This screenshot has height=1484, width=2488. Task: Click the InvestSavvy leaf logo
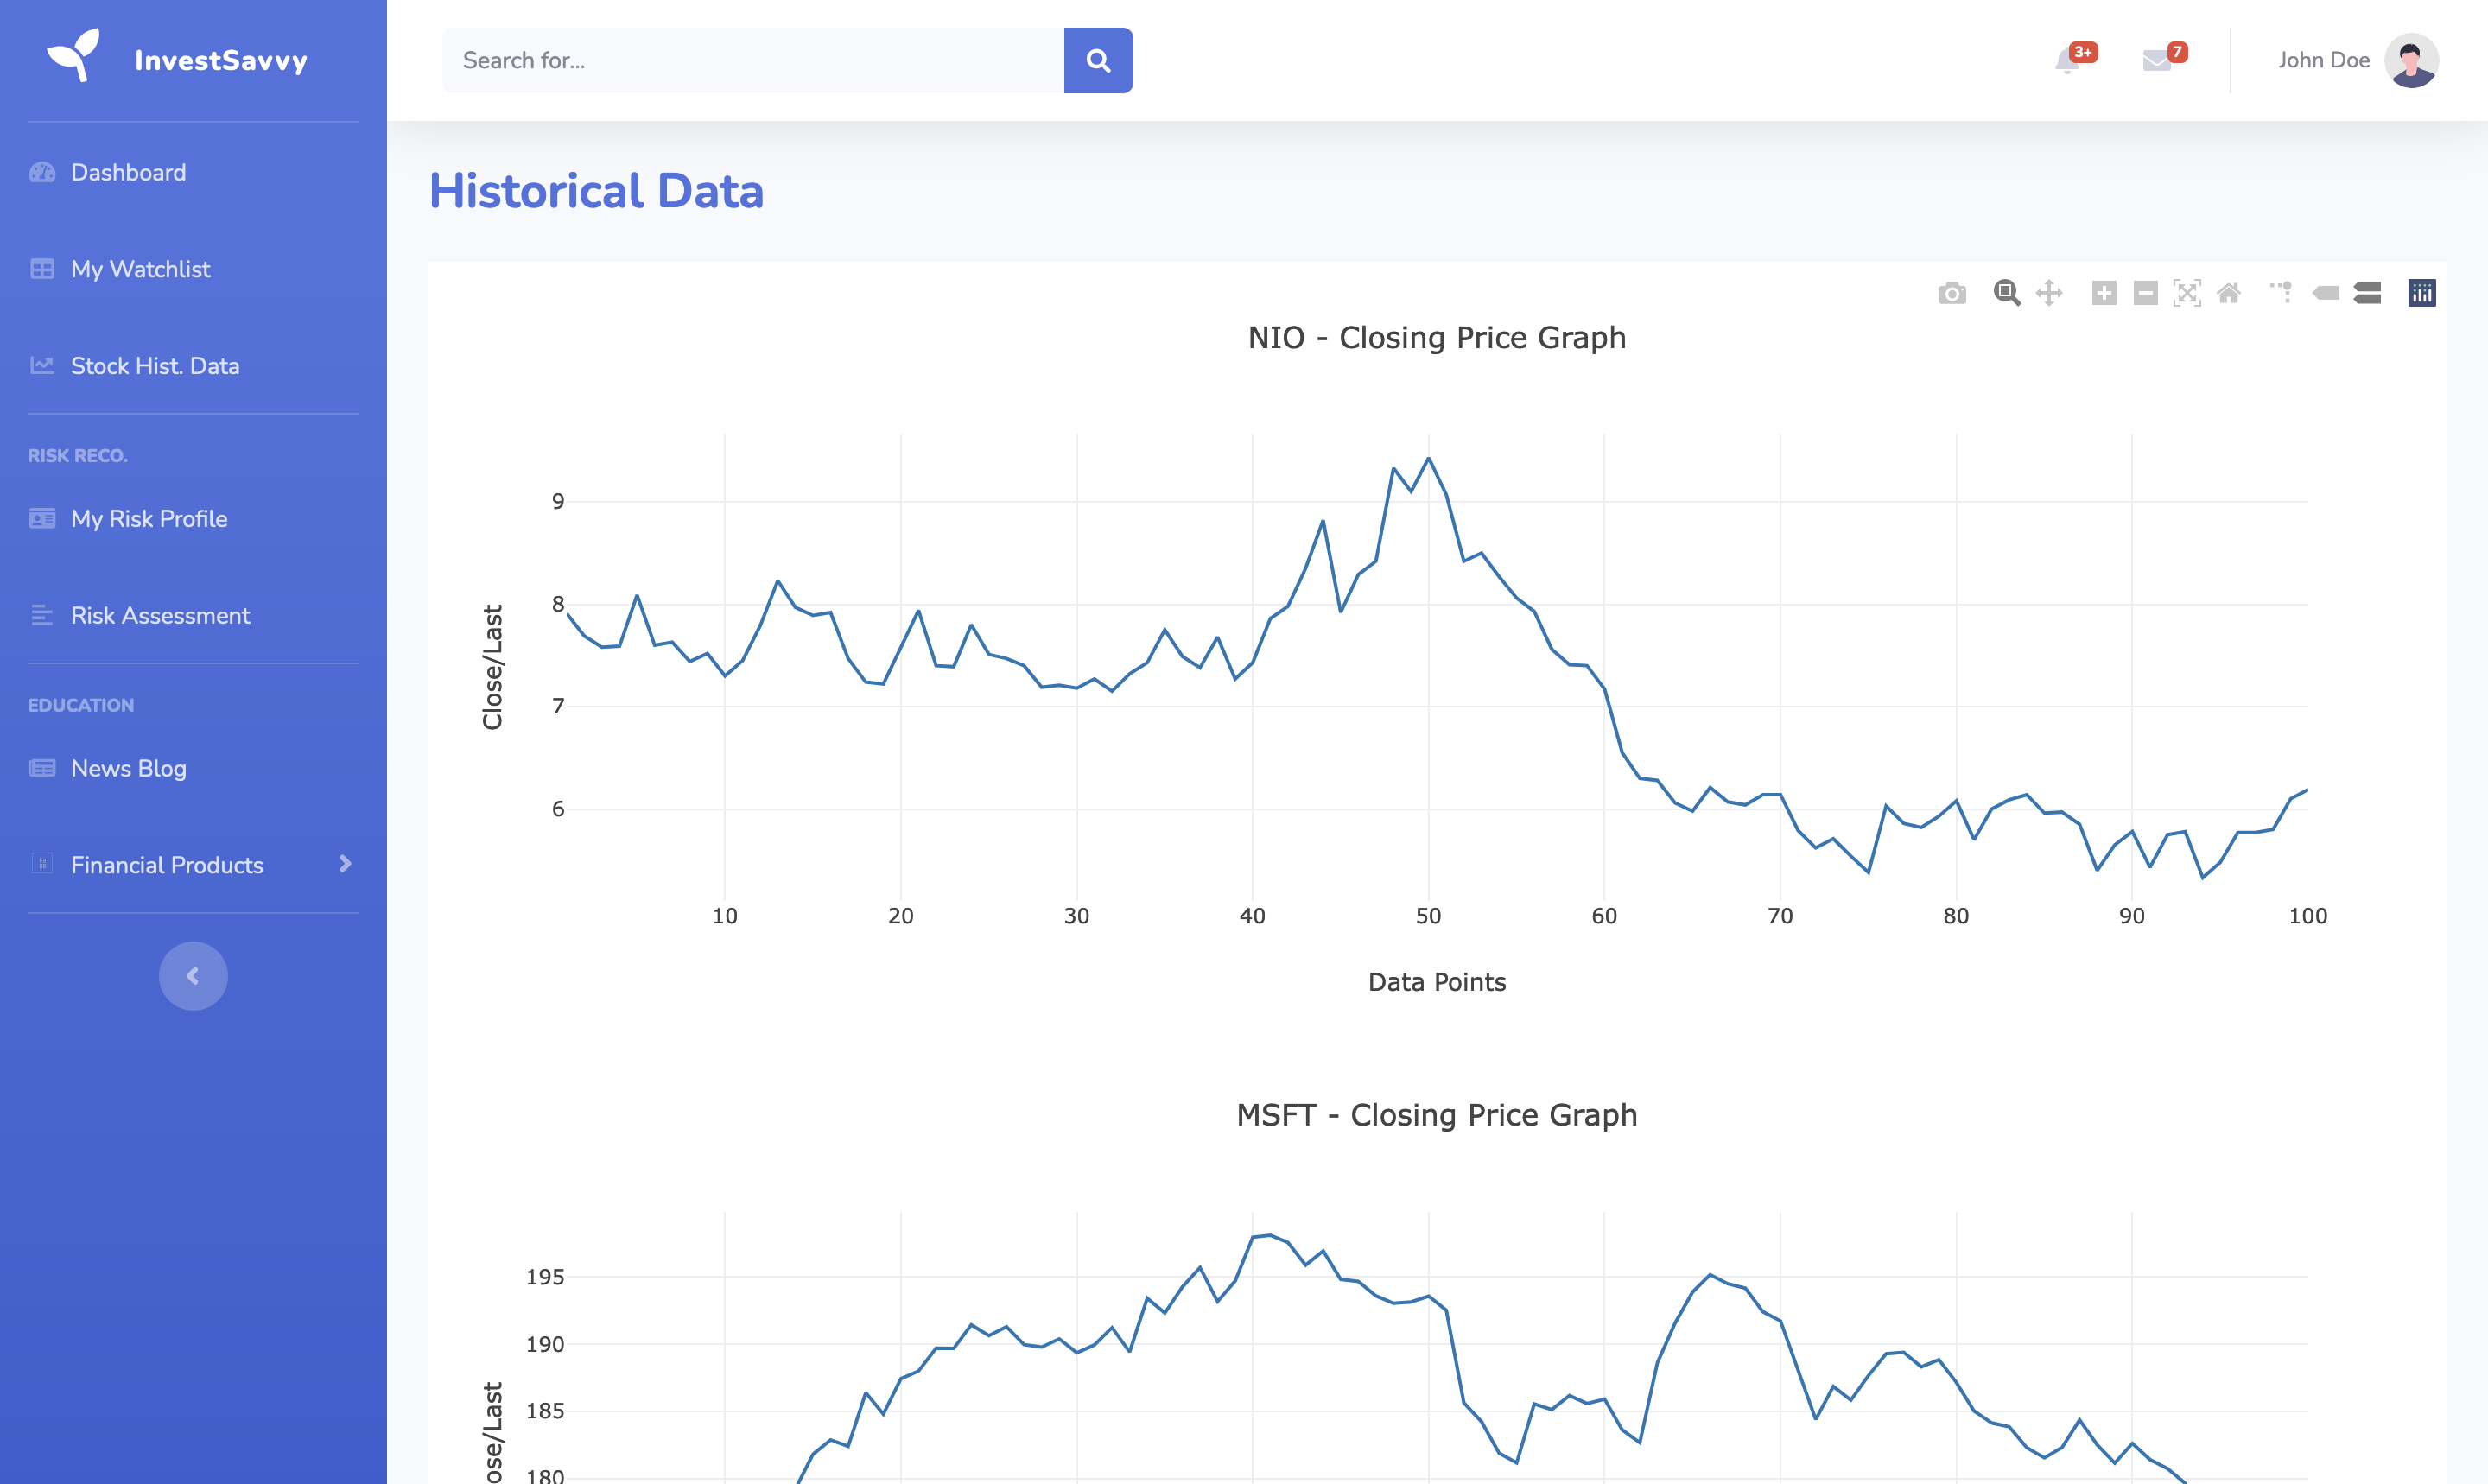(x=74, y=55)
